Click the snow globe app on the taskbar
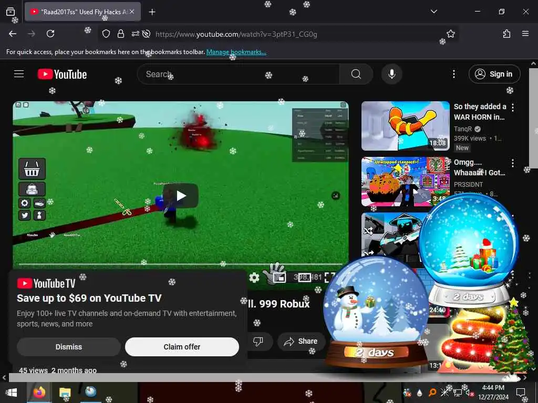The width and height of the screenshot is (538, 403). click(x=90, y=391)
